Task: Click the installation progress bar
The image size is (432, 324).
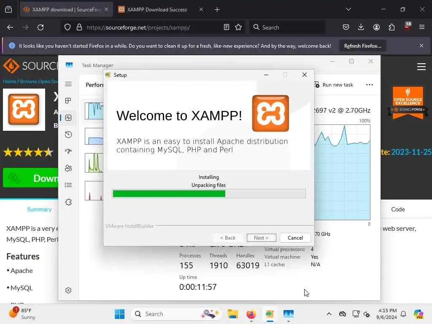Action: tap(209, 194)
